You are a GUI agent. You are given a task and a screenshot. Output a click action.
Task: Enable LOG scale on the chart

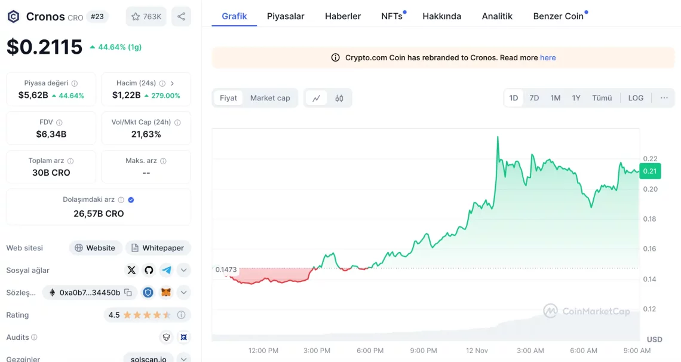(x=635, y=97)
